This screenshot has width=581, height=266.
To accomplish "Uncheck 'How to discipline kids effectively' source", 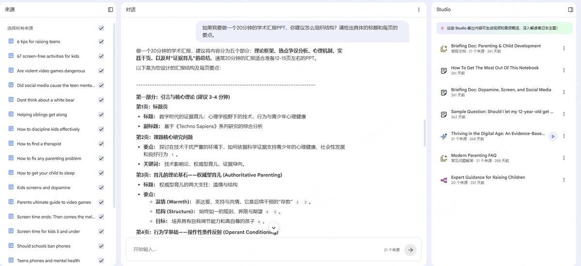I will coord(101,129).
